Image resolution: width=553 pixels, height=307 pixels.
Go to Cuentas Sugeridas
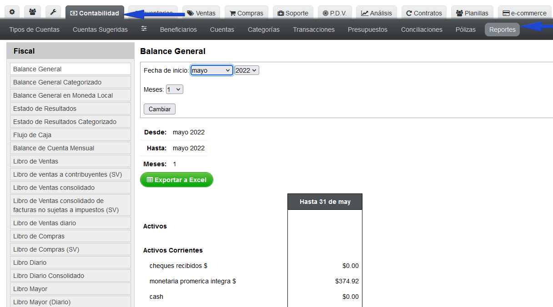pyautogui.click(x=100, y=30)
